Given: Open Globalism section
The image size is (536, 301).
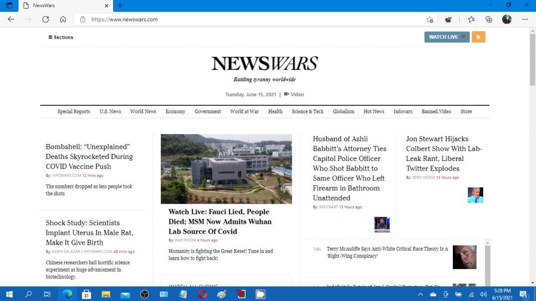Looking at the screenshot, I should point(344,112).
